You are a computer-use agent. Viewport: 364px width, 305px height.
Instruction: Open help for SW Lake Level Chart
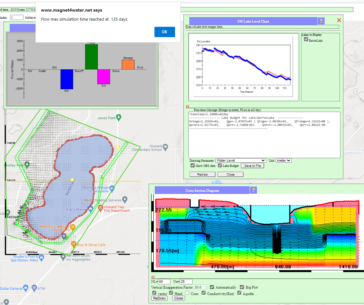(321, 21)
